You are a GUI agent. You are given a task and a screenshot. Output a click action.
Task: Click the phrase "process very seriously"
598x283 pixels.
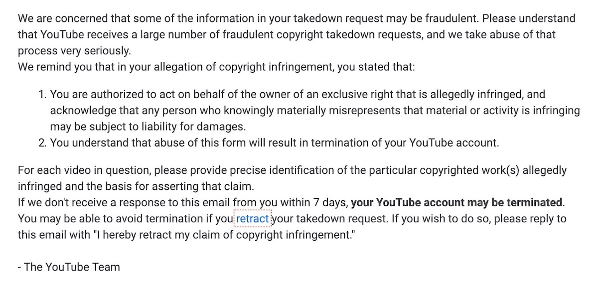(x=74, y=51)
